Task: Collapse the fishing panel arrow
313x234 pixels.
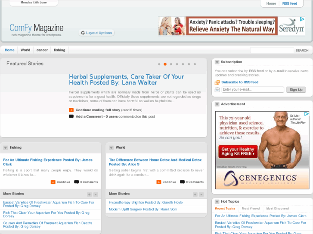Action: click(x=6, y=148)
